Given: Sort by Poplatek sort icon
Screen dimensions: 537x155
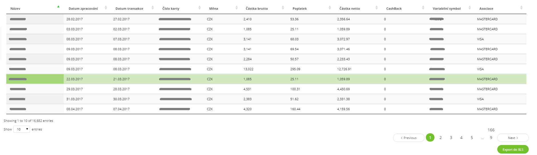Looking at the screenshot, I should pos(330,8).
